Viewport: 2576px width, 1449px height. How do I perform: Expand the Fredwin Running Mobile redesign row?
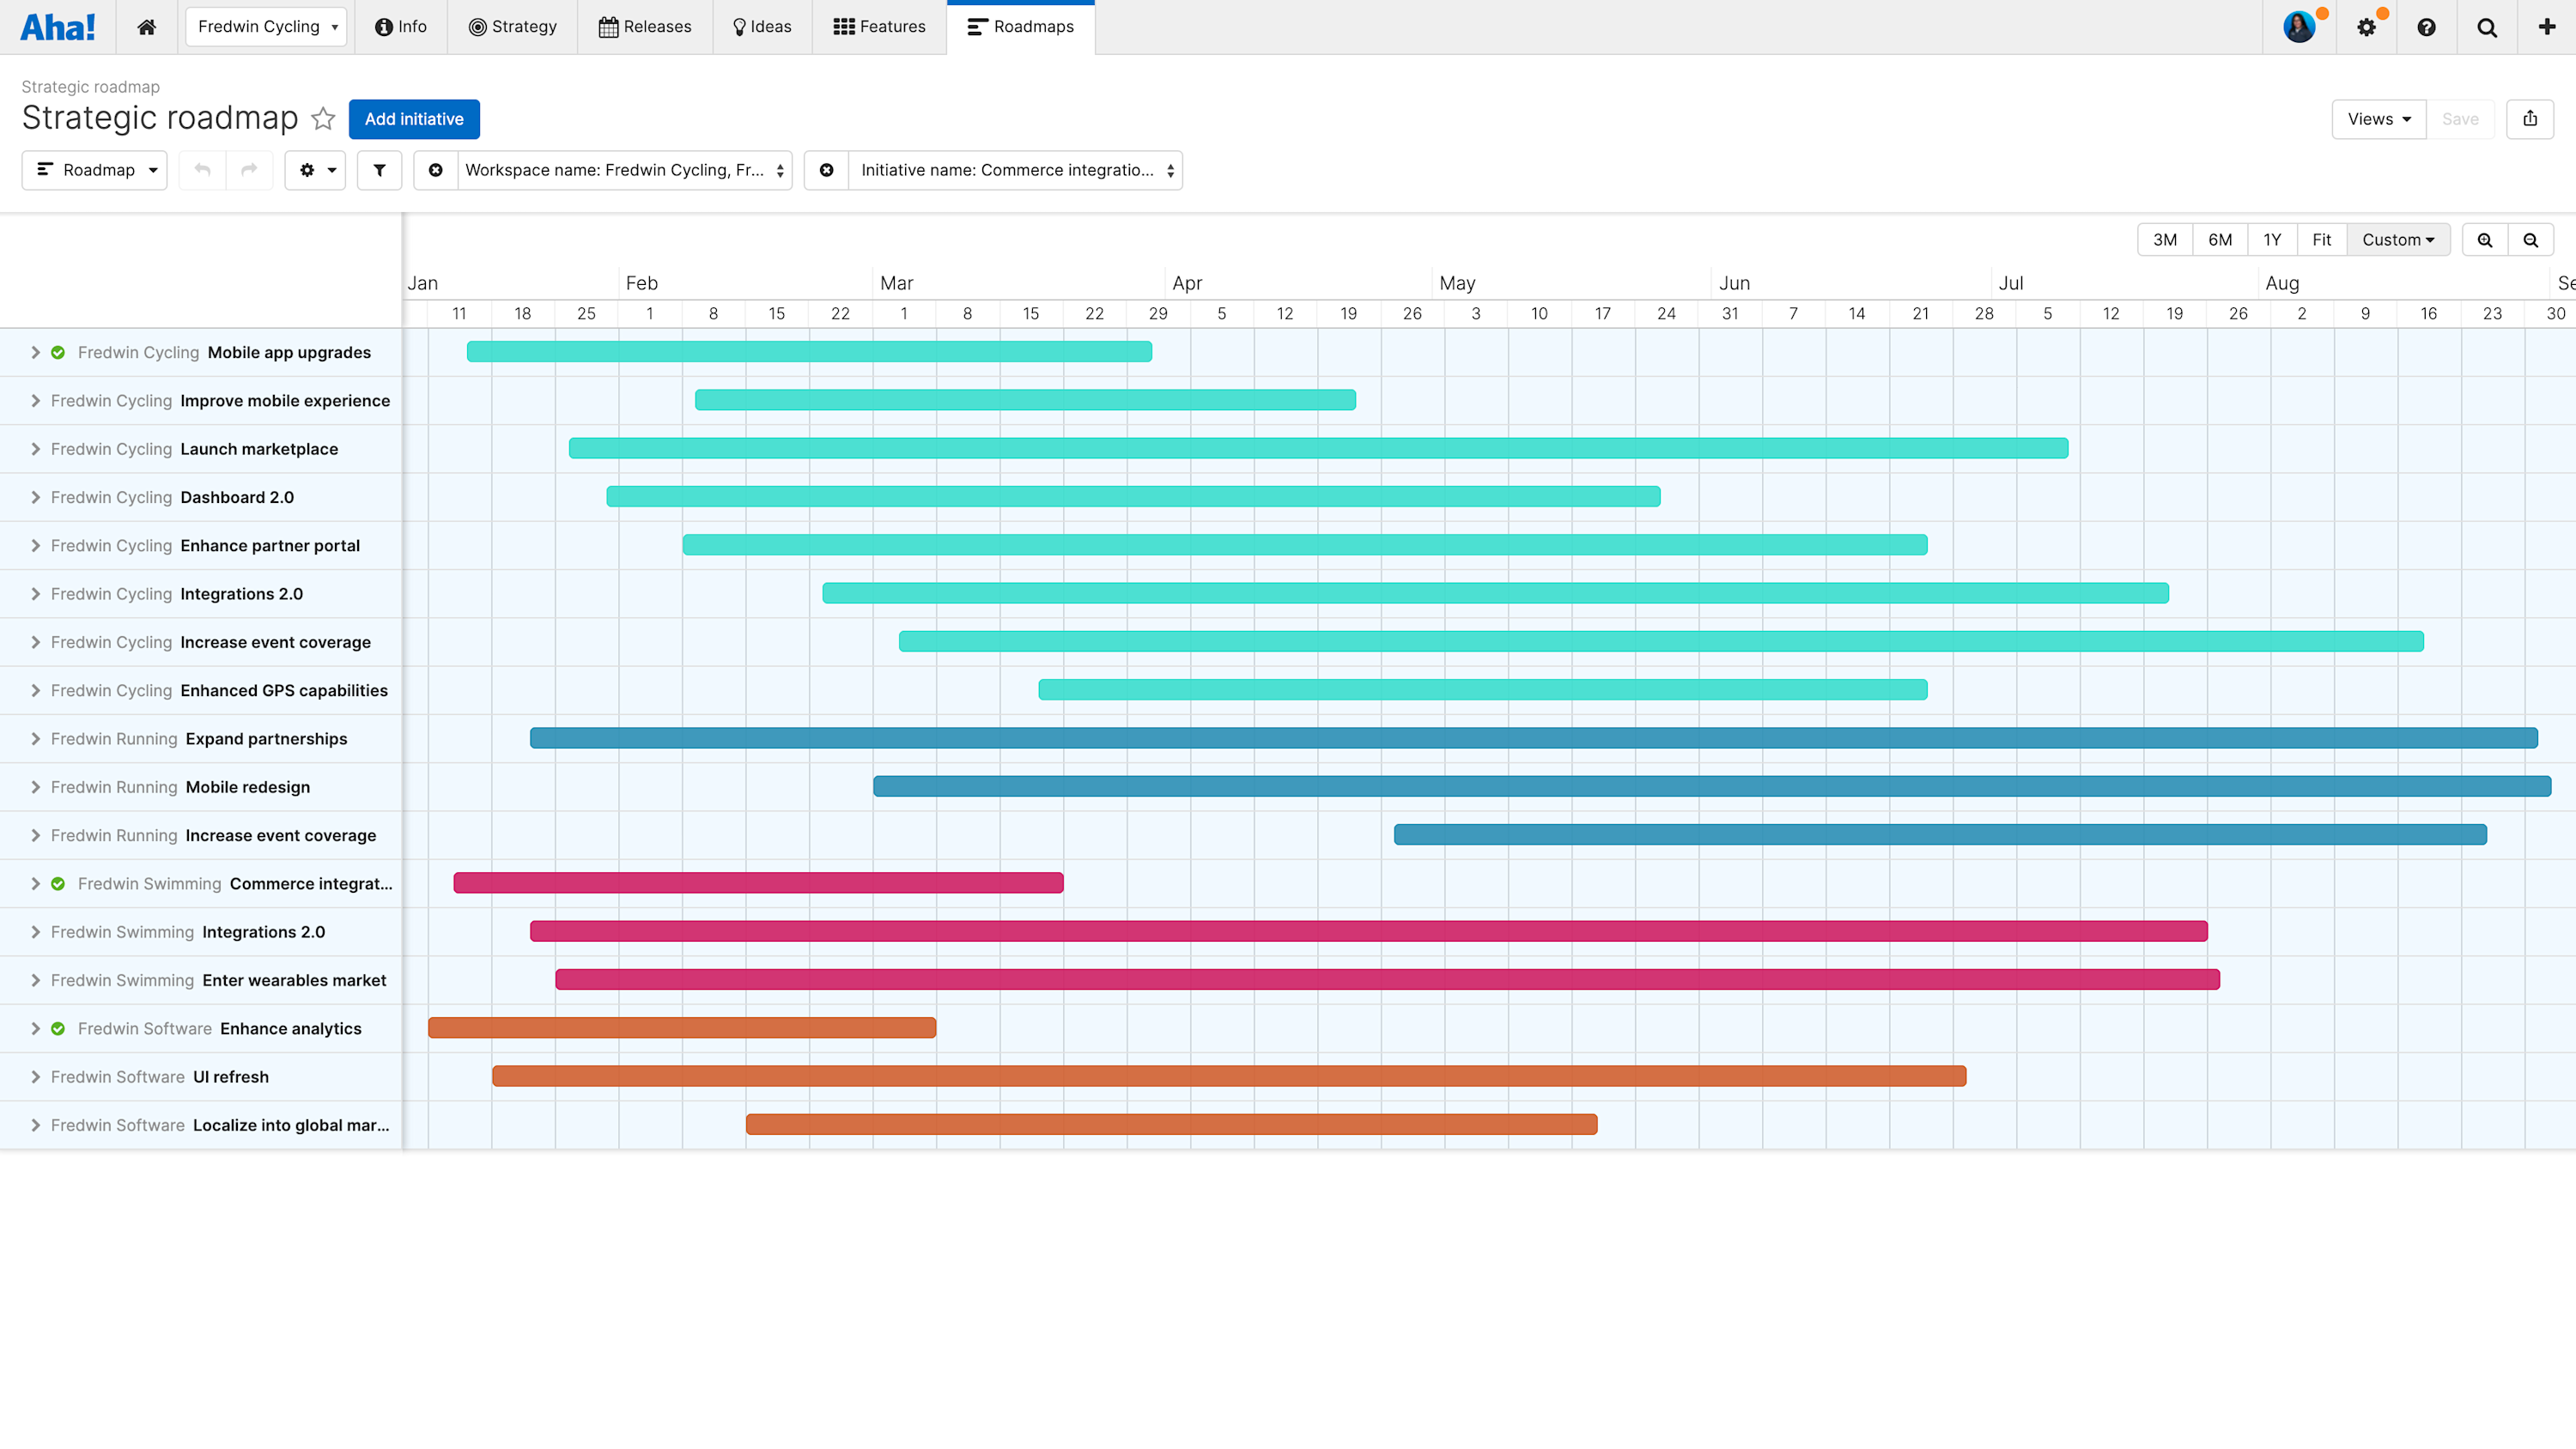[35, 787]
